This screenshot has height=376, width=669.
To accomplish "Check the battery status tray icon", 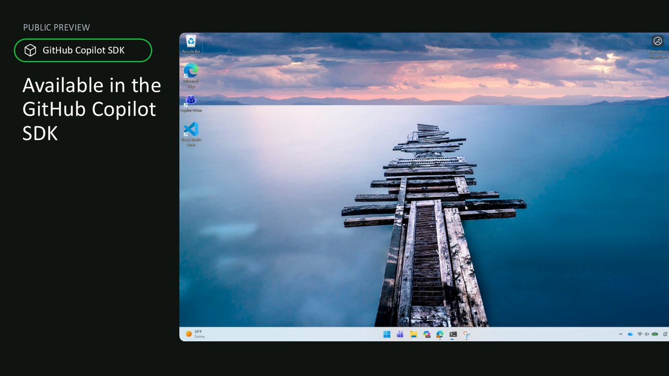I will (654, 334).
